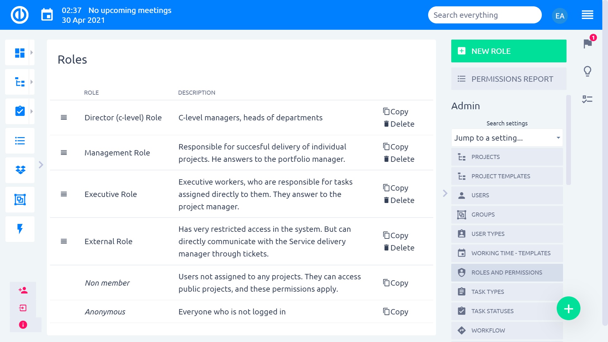Click the lightning bolt sidebar icon
Image resolution: width=608 pixels, height=342 pixels.
[x=20, y=229]
